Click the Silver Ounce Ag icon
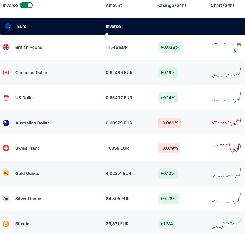Viewport: 245px width, 234px height. click(x=6, y=199)
